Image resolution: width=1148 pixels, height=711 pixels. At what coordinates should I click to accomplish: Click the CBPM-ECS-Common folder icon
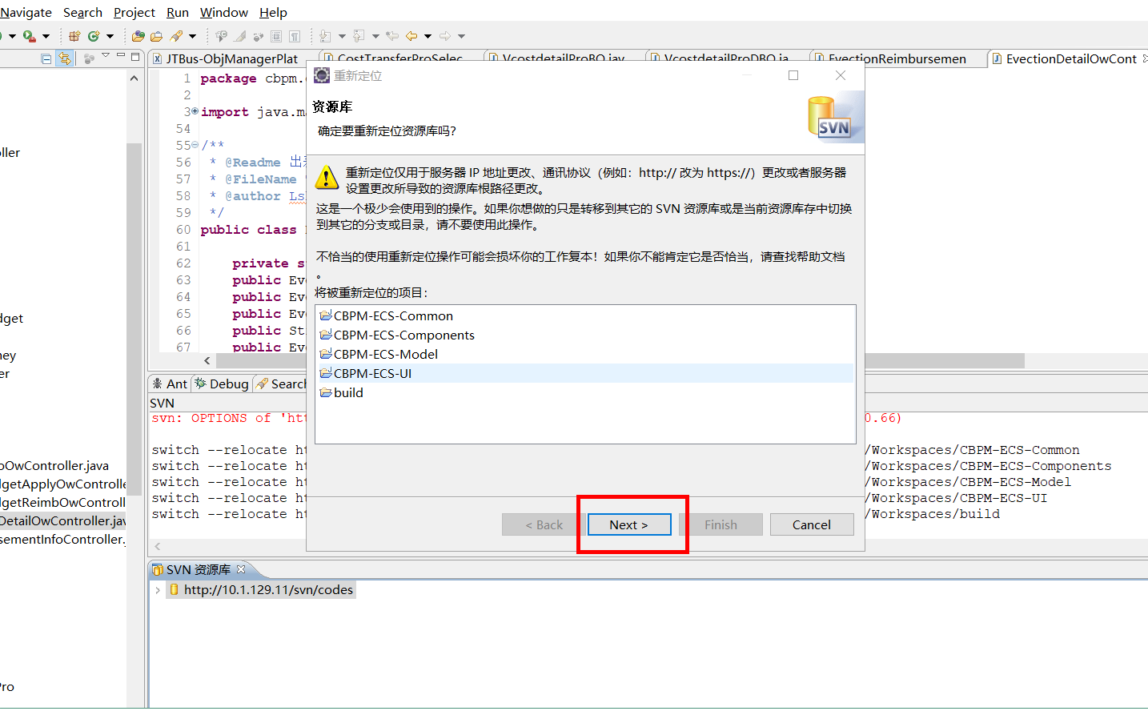coord(326,315)
